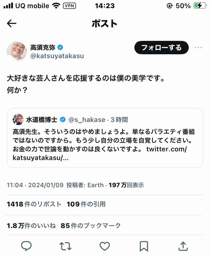Open the @katsuyatakasu handle
Viewport: 210px width, 256px height.
pos(57,56)
